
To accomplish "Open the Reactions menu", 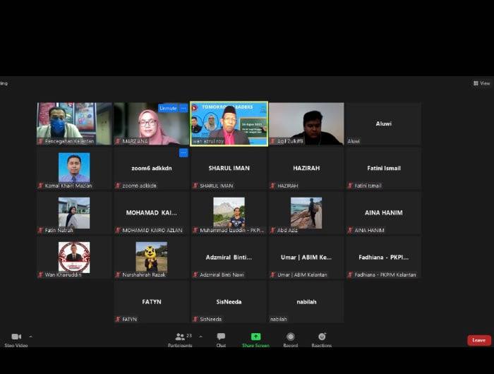I will pos(322,337).
